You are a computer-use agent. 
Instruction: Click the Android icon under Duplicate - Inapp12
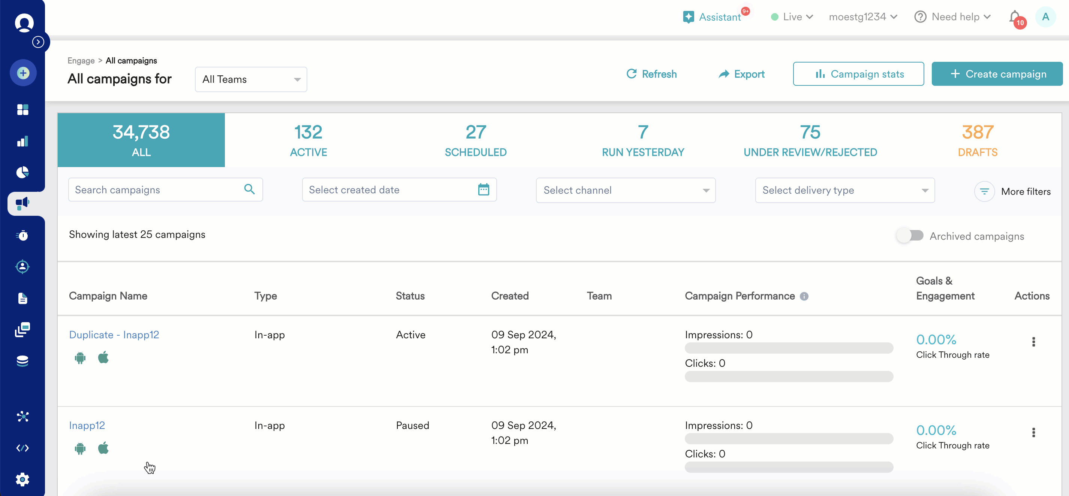point(80,357)
